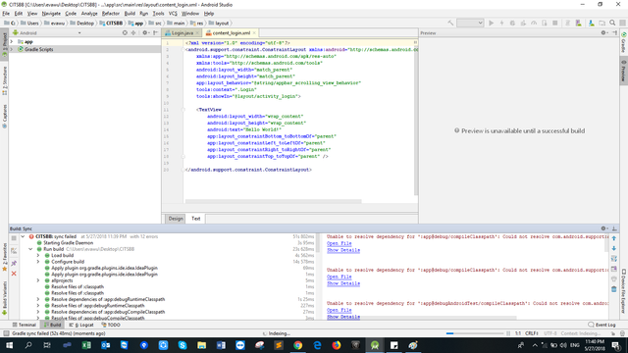Click the CRLF line separator indicator
This screenshot has width=628, height=353.
(x=532, y=333)
